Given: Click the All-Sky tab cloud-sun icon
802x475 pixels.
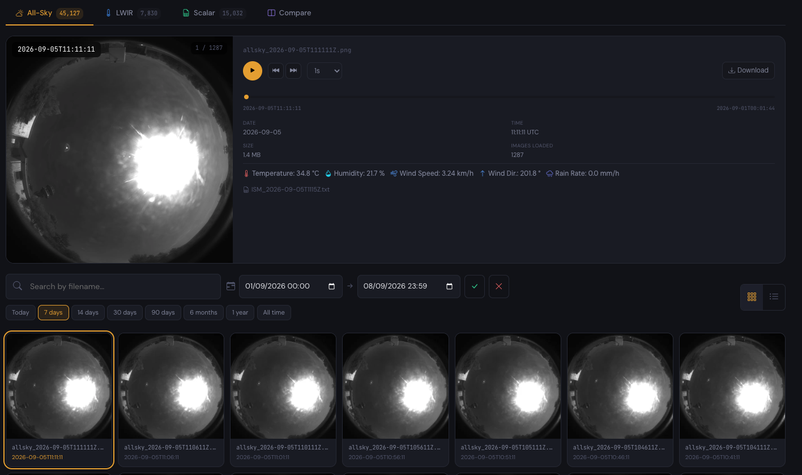Looking at the screenshot, I should coord(19,12).
